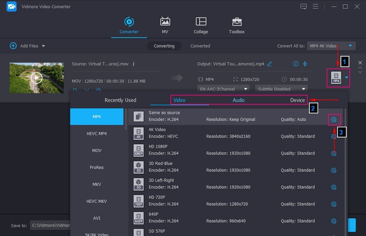Choose MOV in the format list

pyautogui.click(x=97, y=150)
